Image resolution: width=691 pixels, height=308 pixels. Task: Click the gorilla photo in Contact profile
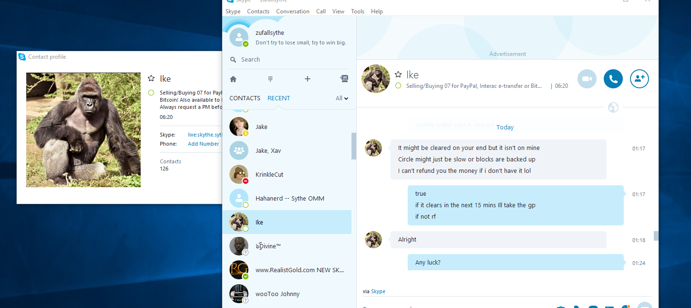pos(83,130)
